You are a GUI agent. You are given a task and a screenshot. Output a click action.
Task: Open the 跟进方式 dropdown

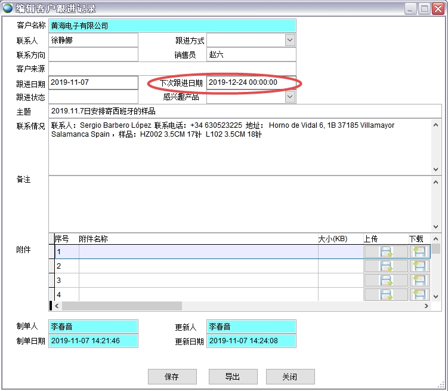pyautogui.click(x=290, y=40)
